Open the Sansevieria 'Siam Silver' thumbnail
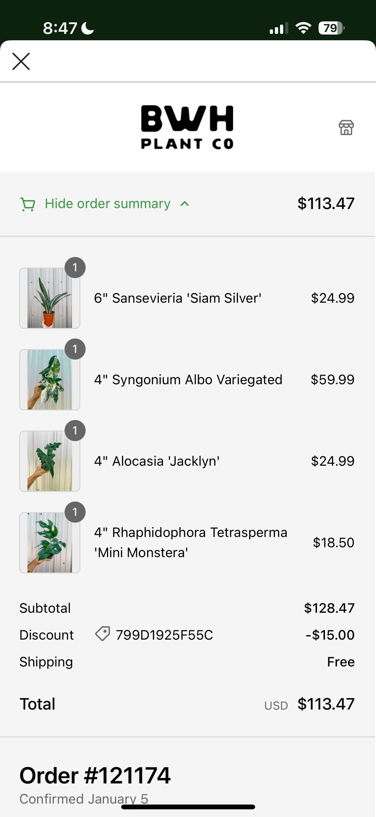This screenshot has height=817, width=376. [x=49, y=298]
